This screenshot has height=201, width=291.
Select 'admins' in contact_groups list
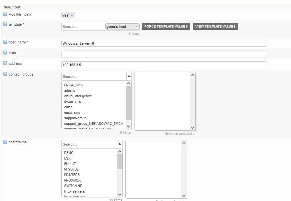click(70, 90)
